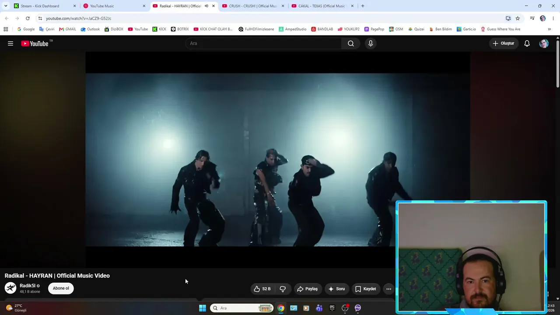
Task: Close the YouTube Music tab
Action: tap(144, 6)
